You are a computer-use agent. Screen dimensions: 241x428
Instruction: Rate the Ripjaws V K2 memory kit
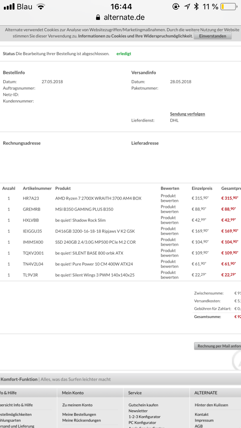pyautogui.click(x=169, y=231)
